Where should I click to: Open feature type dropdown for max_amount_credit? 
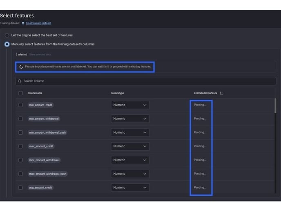[x=130, y=146]
